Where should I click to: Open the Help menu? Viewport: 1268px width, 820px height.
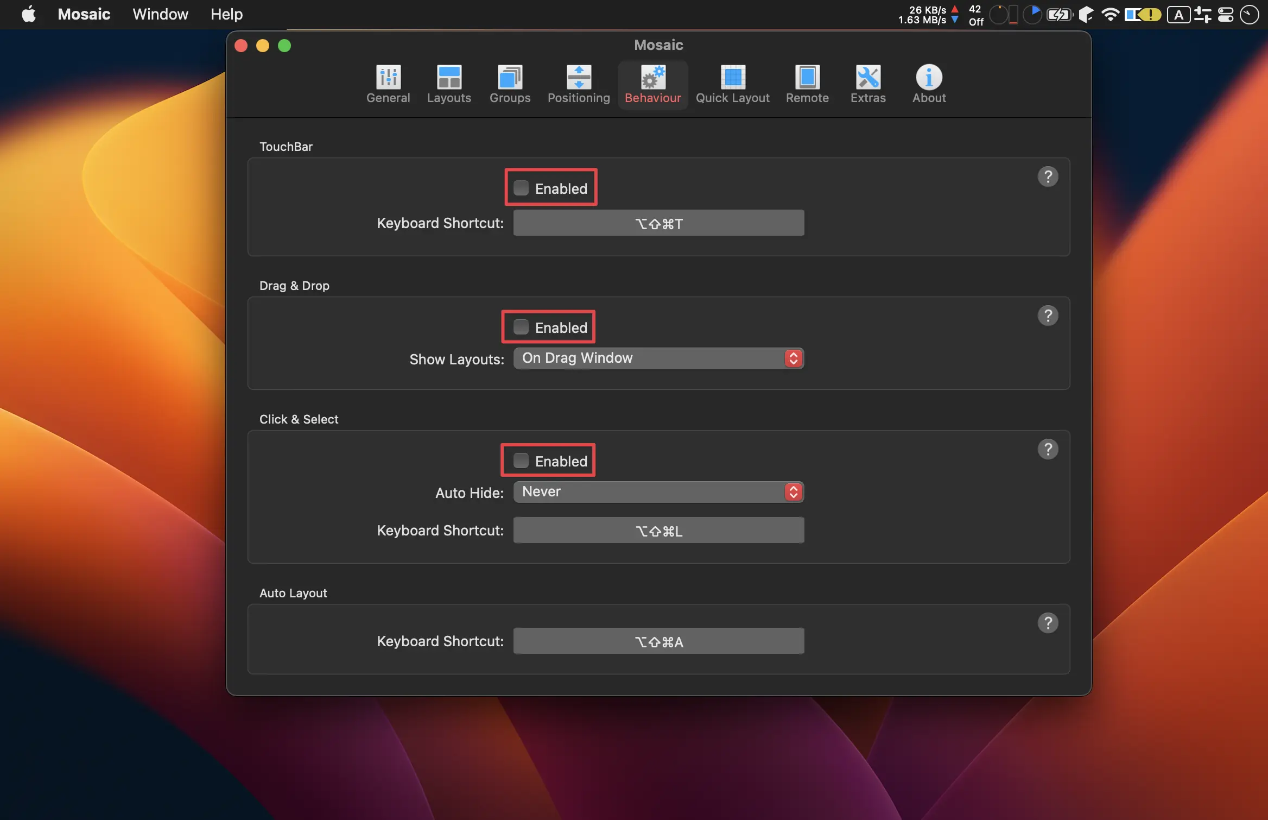coord(226,14)
